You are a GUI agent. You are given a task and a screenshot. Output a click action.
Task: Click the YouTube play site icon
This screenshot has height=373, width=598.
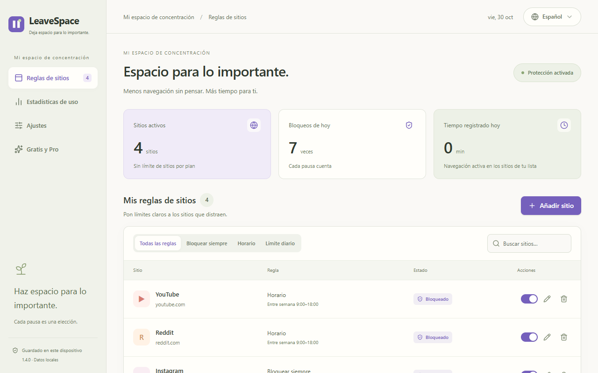point(142,299)
